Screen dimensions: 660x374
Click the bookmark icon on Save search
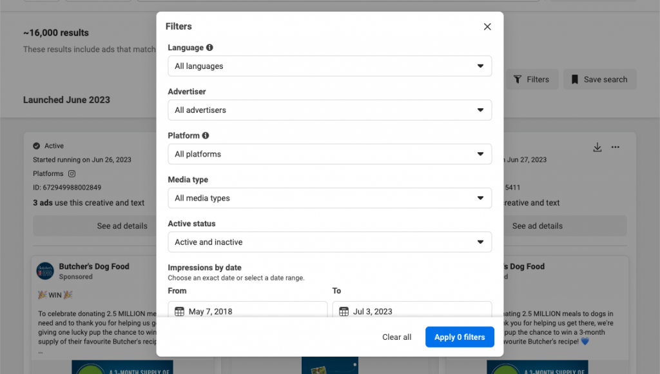pos(574,79)
